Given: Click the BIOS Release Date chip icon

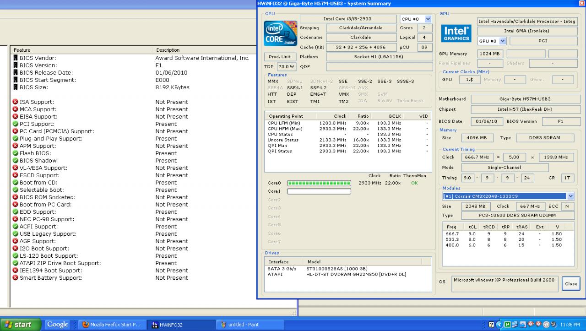Looking at the screenshot, I should click(x=16, y=73).
